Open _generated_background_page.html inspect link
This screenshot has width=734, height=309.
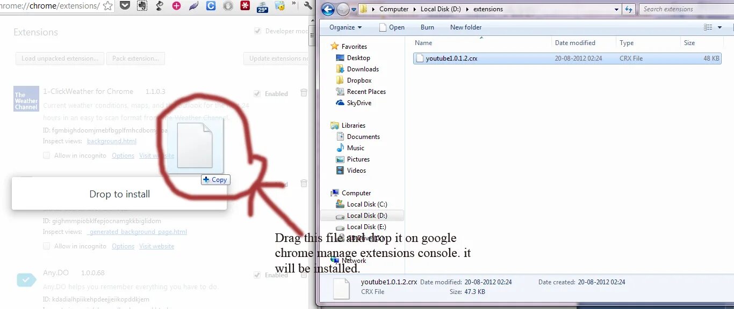[137, 232]
